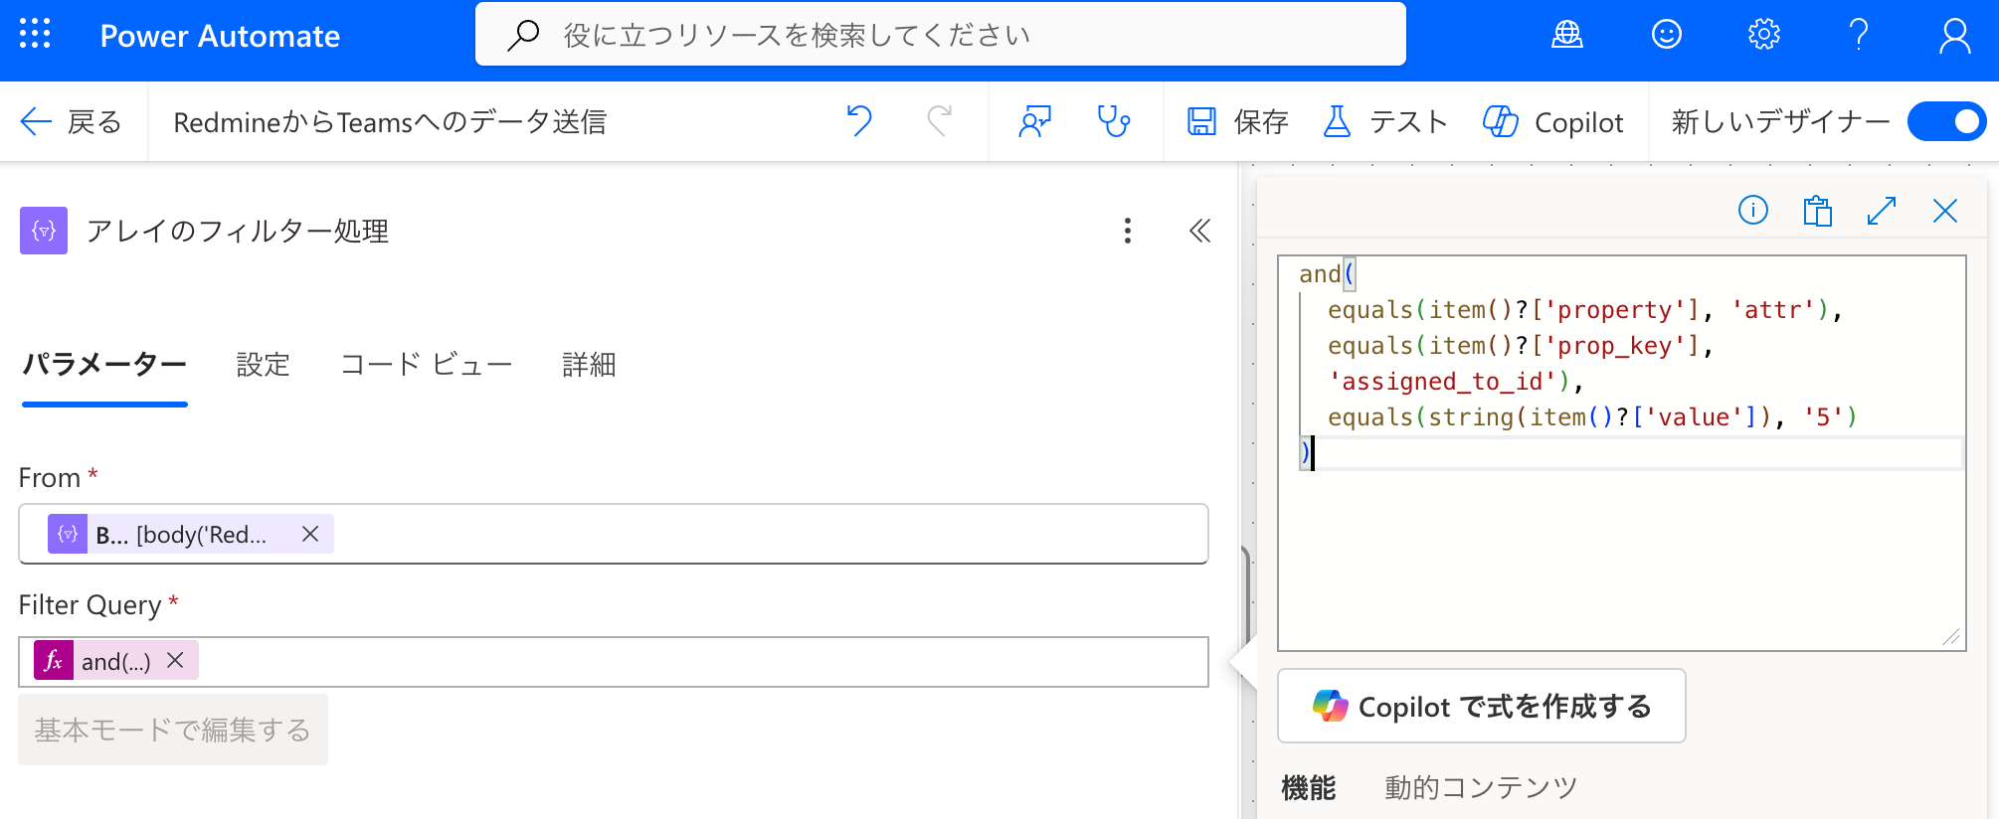
Task: Click the Power Automate title
Action: tap(220, 36)
